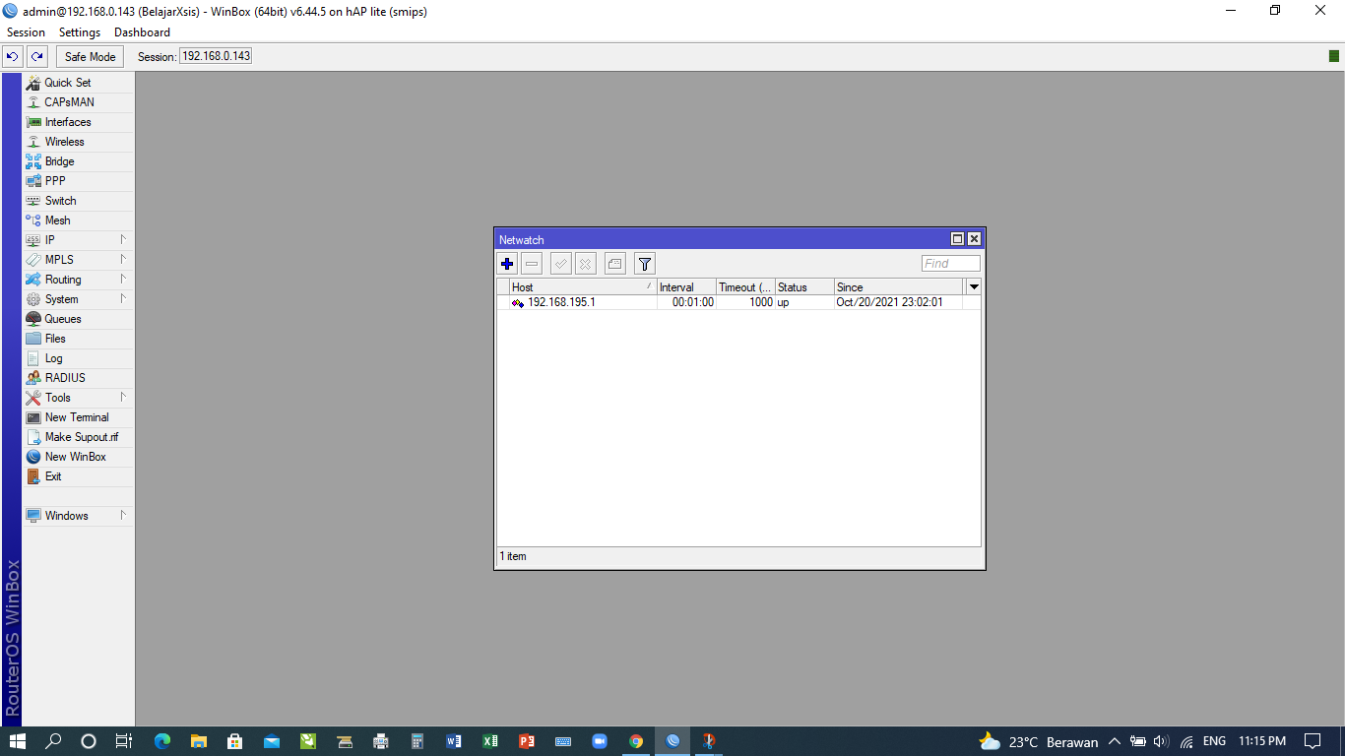Open the Dashboard menu
The height and width of the screenshot is (756, 1345).
(142, 32)
